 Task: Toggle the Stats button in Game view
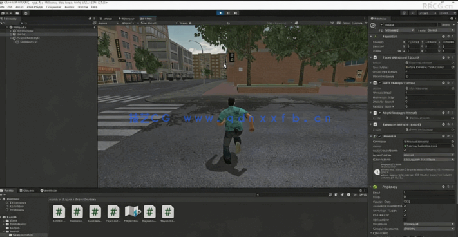pos(347,23)
